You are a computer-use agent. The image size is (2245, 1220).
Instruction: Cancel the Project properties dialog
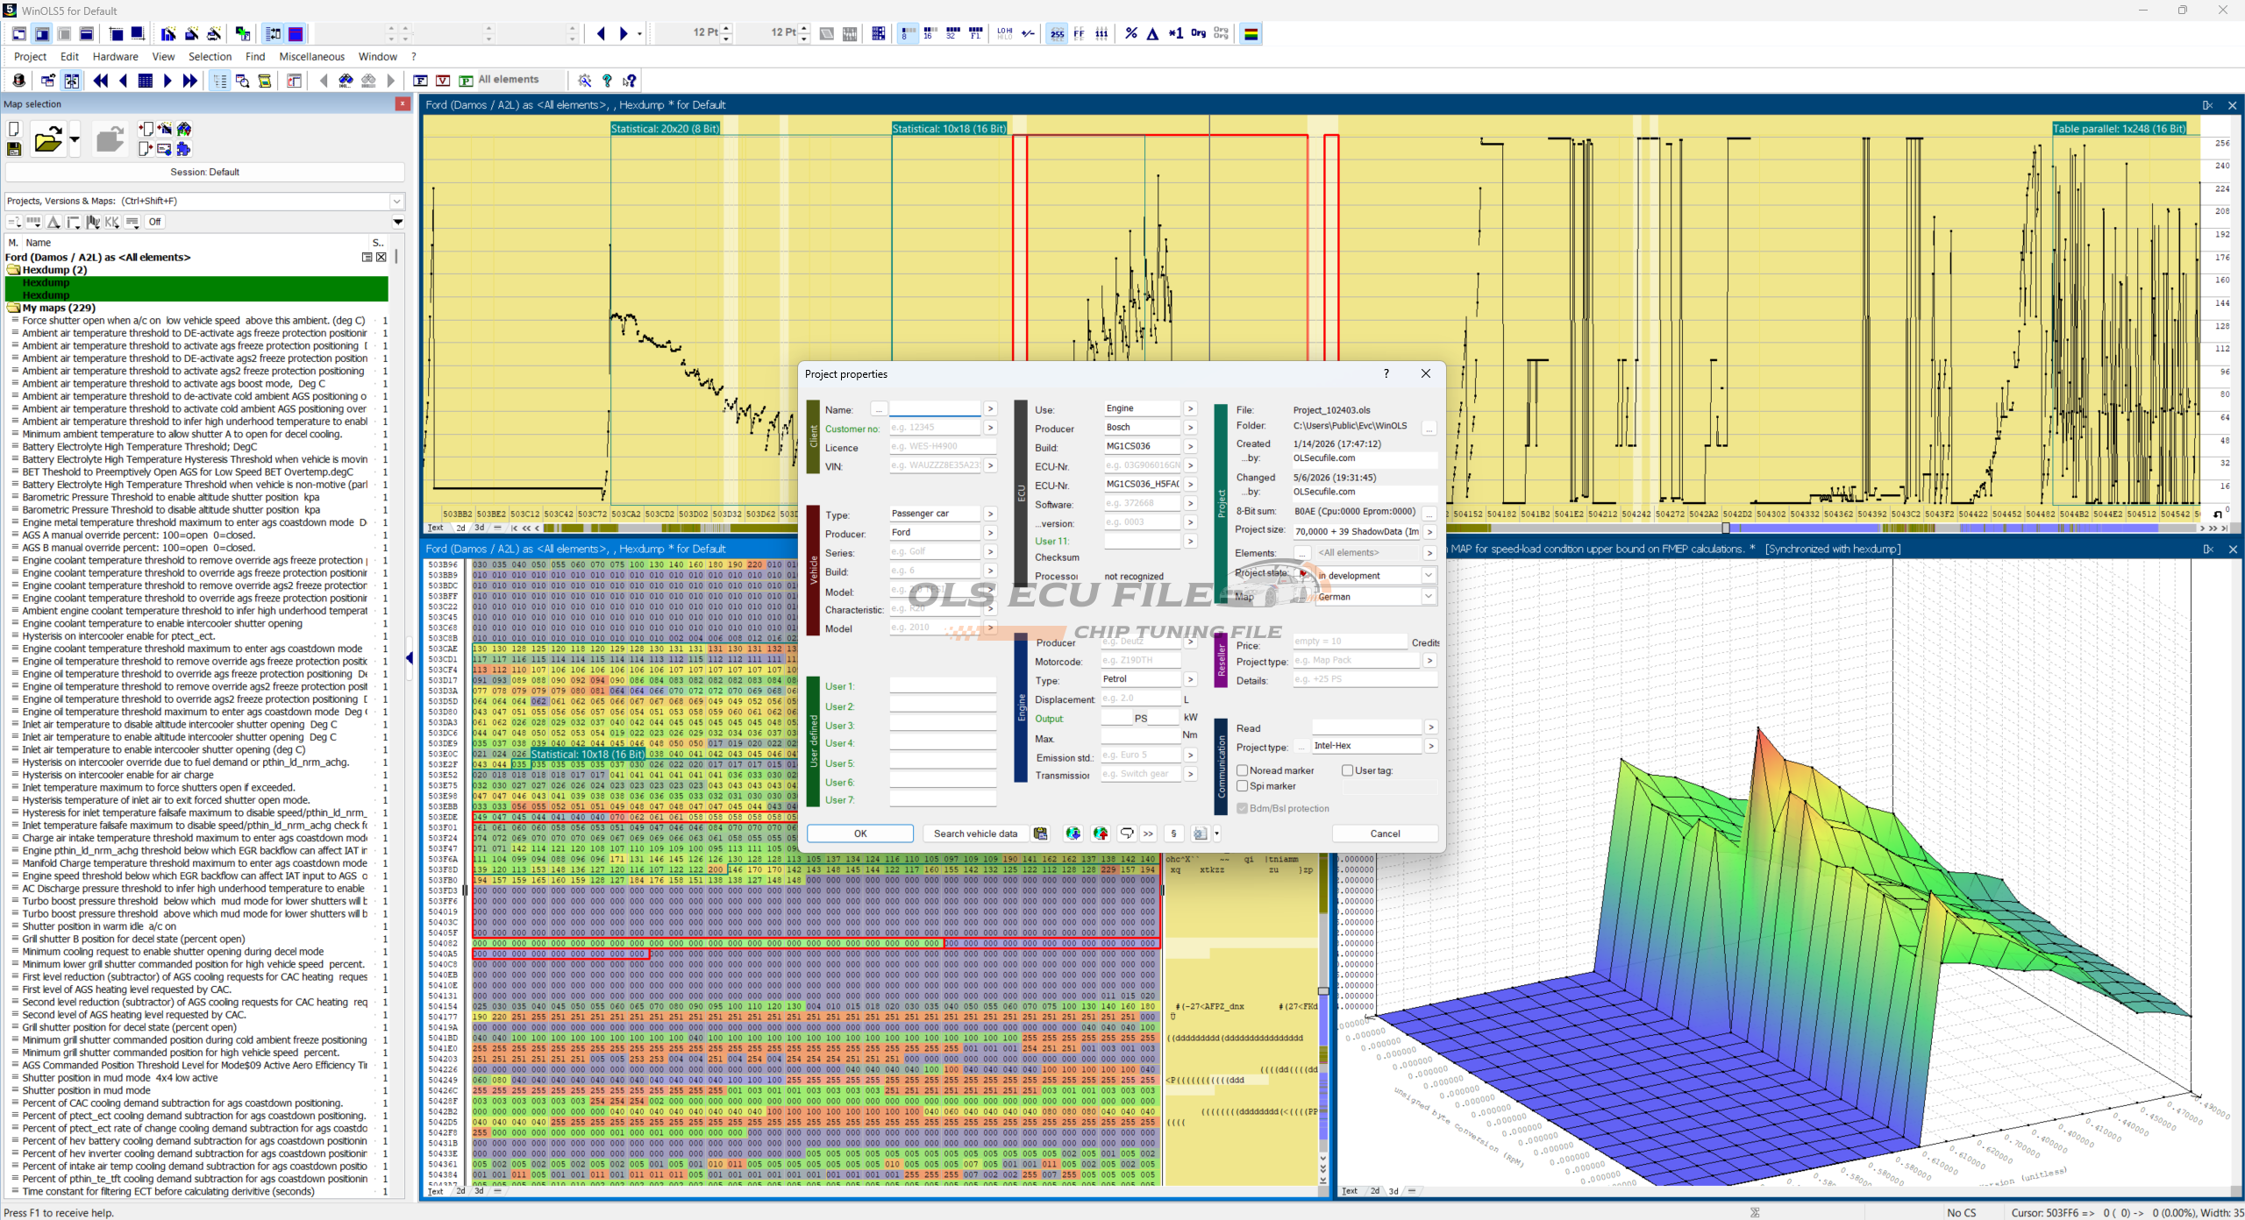[x=1386, y=833]
